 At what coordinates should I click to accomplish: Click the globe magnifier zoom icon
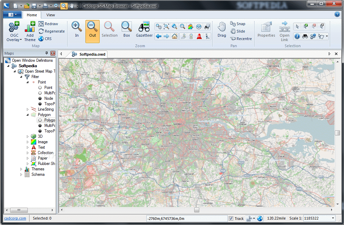[x=175, y=26]
